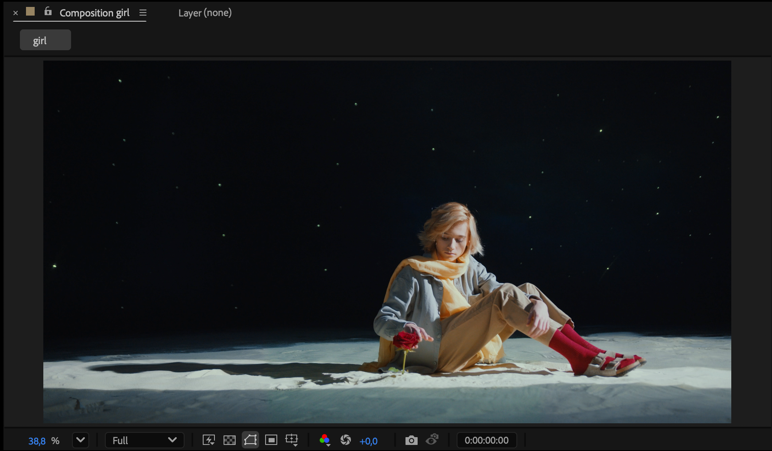Open the Full resolution dropdown
Image resolution: width=772 pixels, height=451 pixels.
pyautogui.click(x=144, y=440)
